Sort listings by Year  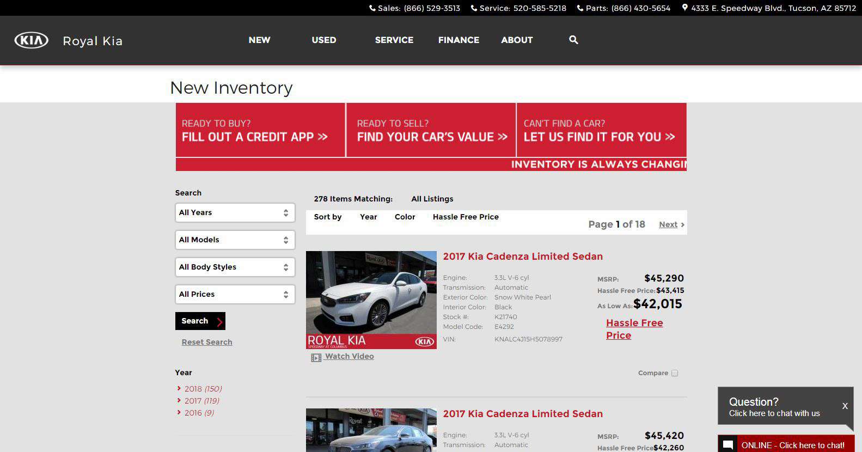369,217
